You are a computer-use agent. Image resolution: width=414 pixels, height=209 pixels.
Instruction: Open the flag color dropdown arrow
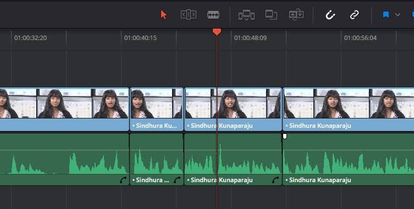click(x=398, y=15)
